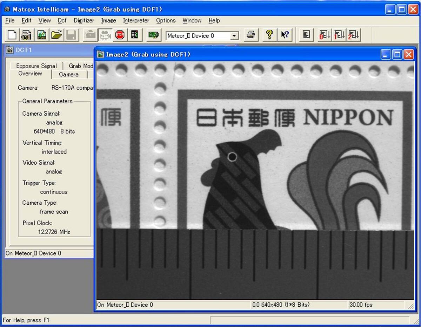Minimize the Image2 window
The height and width of the screenshot is (327, 421).
point(386,54)
